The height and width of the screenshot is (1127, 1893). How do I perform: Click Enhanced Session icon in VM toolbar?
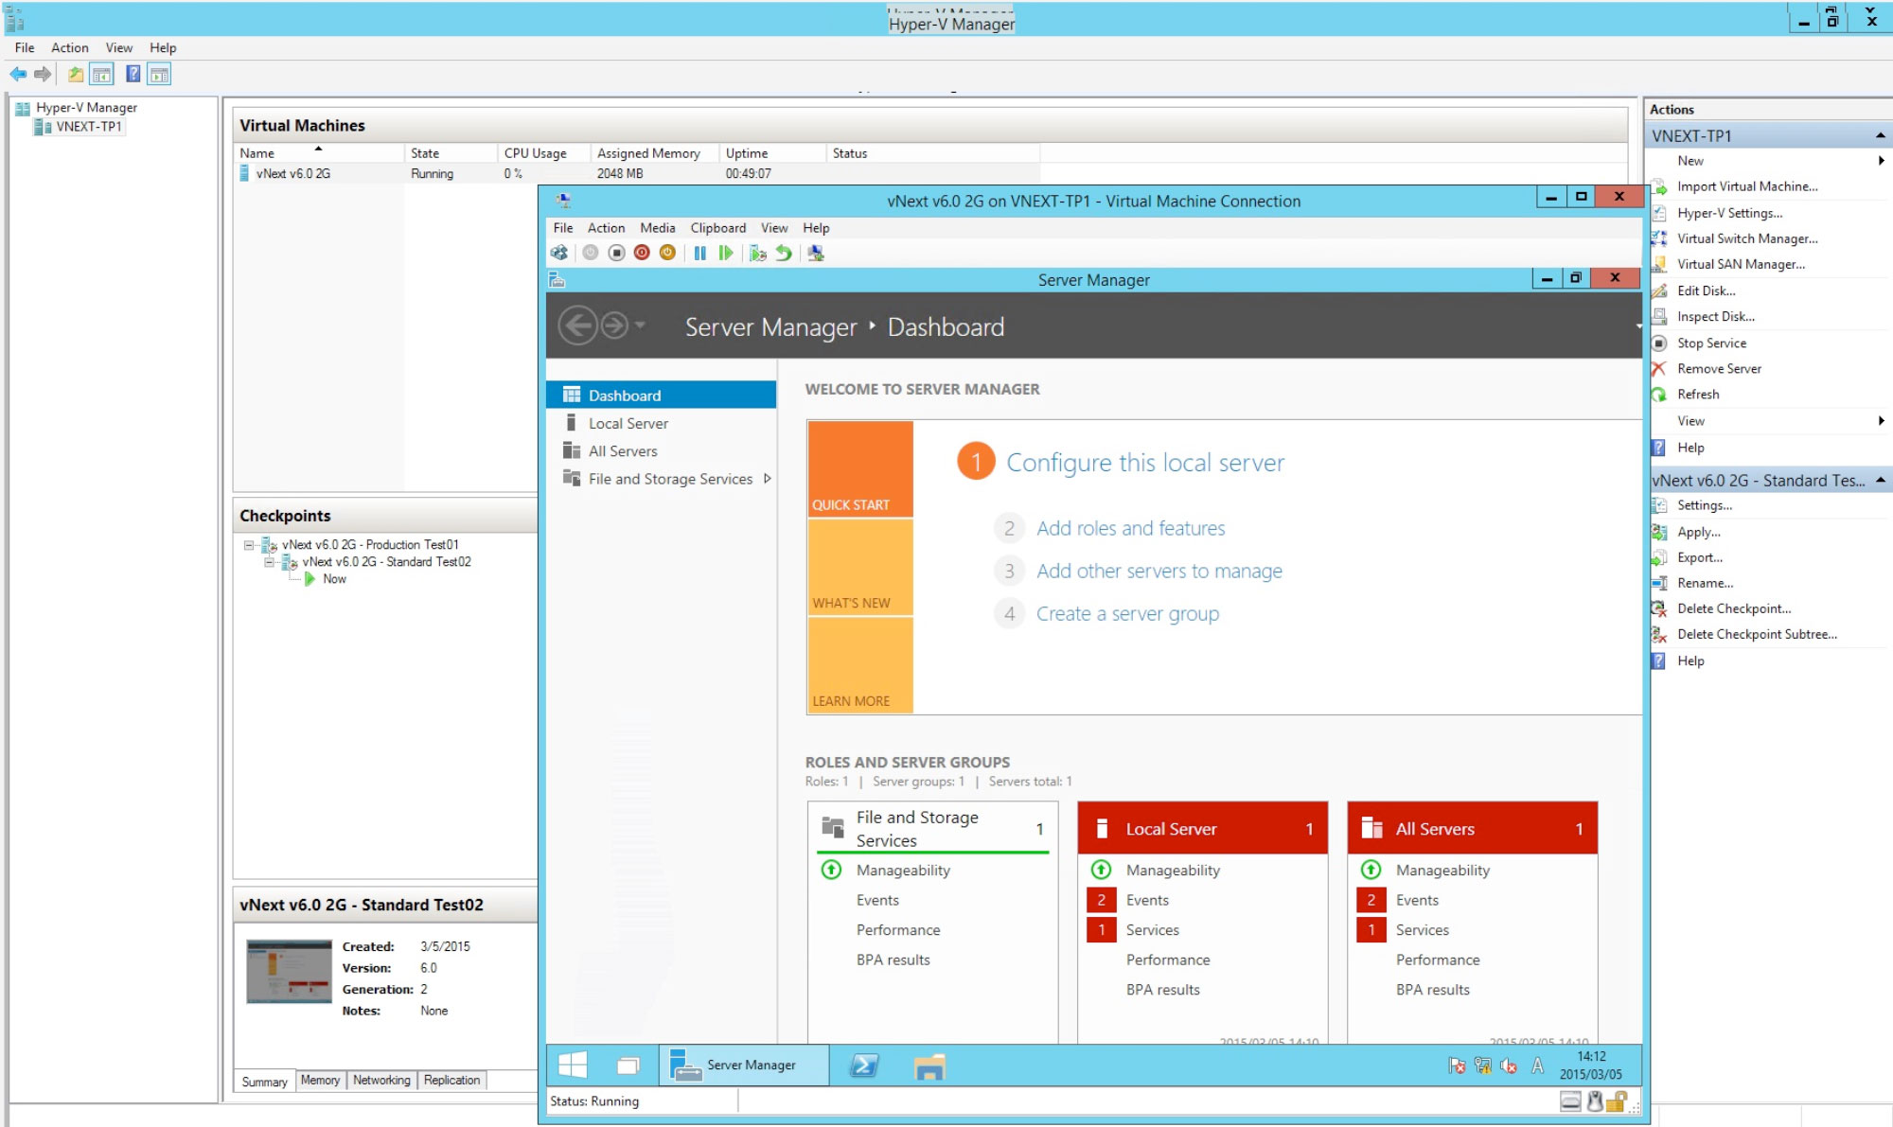point(815,253)
